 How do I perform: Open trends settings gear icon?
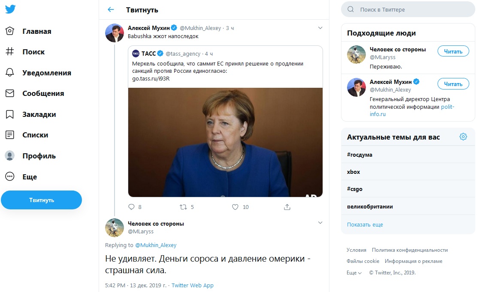(x=463, y=137)
